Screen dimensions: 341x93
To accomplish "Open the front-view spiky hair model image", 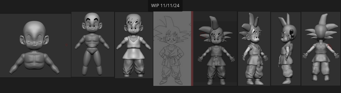I will pos(215,49).
